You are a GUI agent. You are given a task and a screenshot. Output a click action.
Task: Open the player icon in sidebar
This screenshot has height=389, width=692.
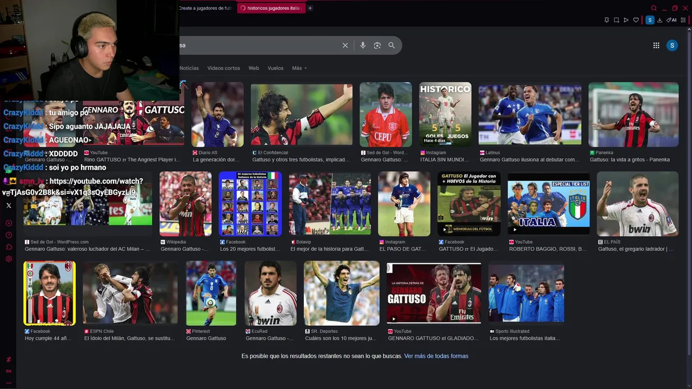pos(9,223)
